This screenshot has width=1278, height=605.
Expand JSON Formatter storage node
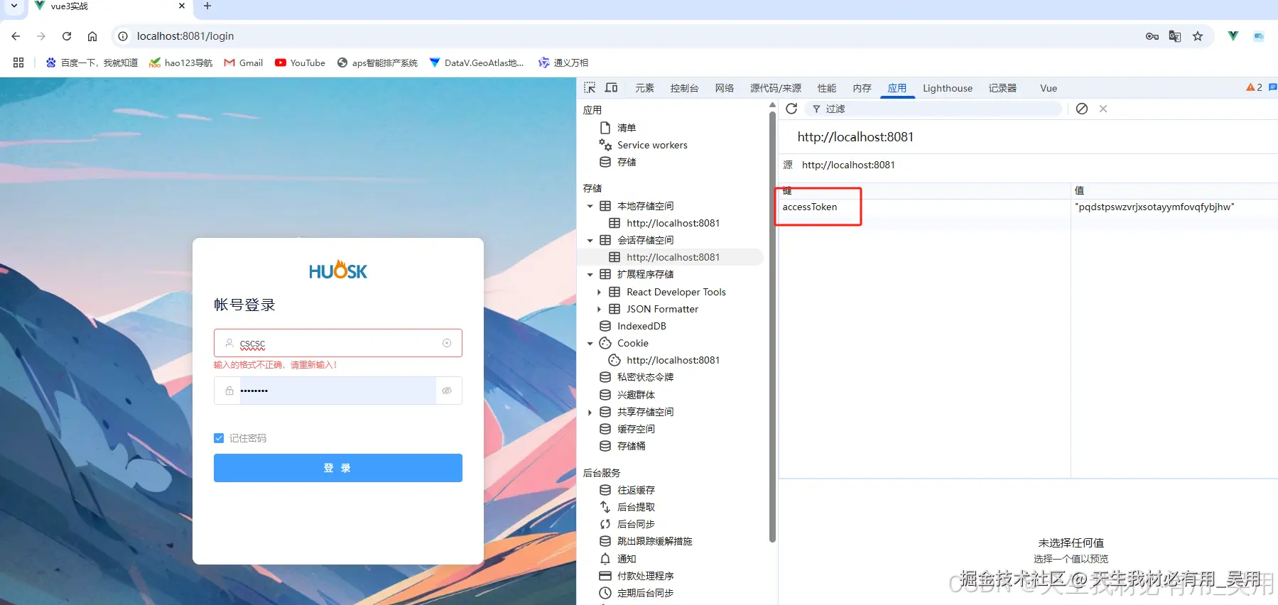point(599,309)
